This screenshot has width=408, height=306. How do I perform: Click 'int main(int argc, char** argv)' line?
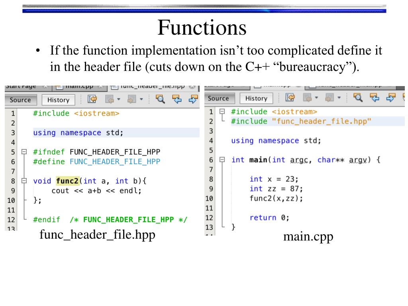pos(306,160)
